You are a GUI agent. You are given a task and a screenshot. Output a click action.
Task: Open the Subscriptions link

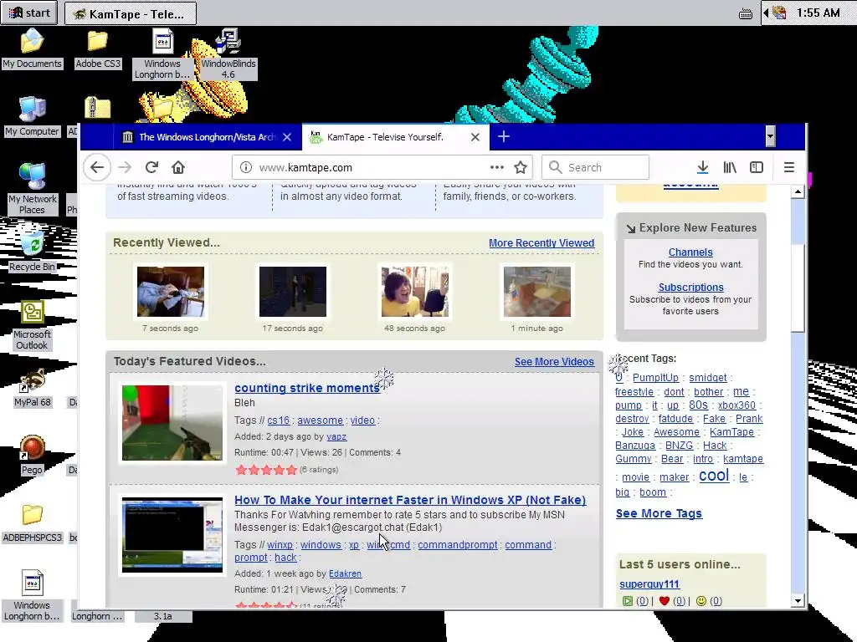pyautogui.click(x=690, y=288)
